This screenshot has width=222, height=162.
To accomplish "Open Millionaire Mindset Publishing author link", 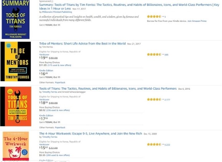I will click(57, 12).
